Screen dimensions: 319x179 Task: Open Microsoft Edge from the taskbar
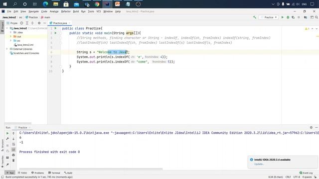[45, 4]
